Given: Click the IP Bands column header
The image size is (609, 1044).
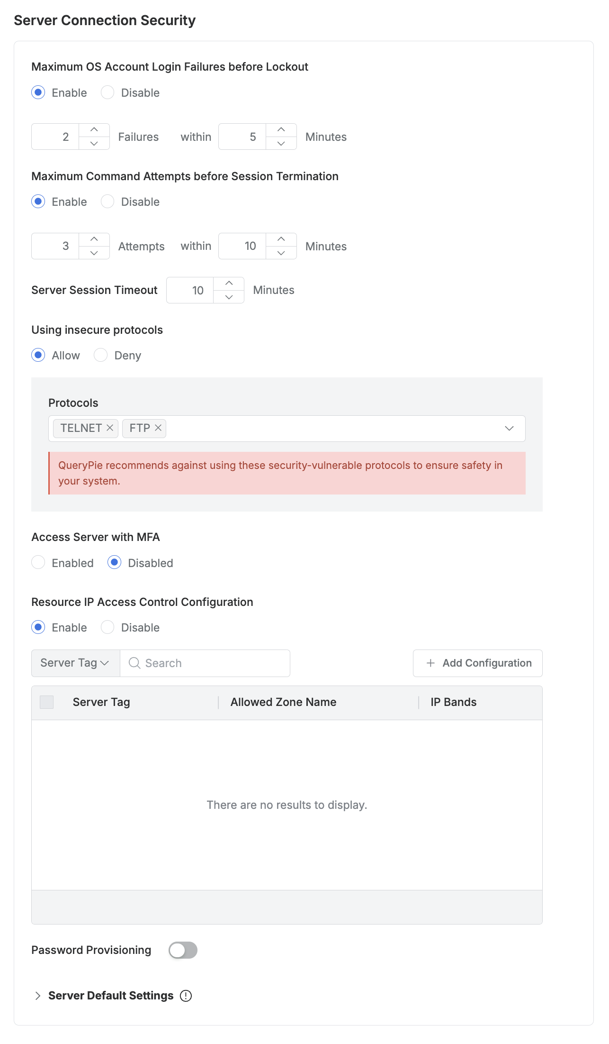Looking at the screenshot, I should [x=454, y=702].
